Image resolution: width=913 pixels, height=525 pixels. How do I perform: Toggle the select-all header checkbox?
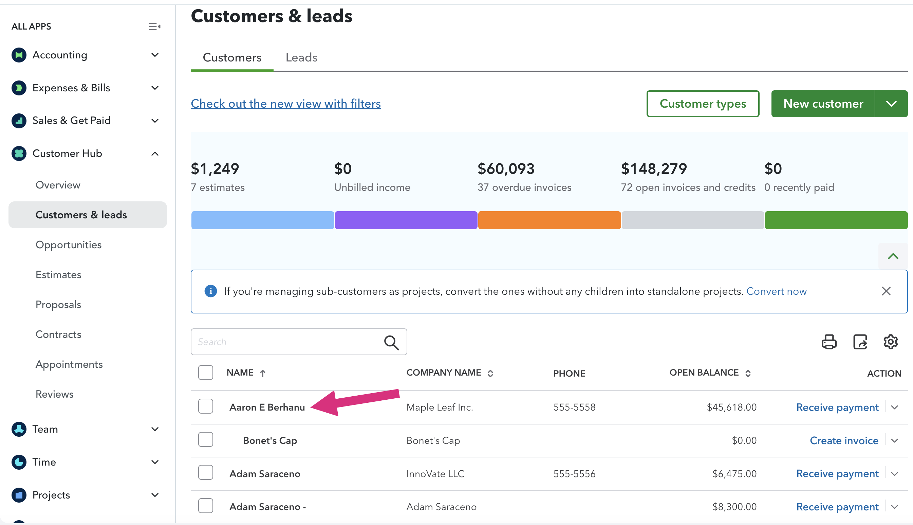(205, 373)
